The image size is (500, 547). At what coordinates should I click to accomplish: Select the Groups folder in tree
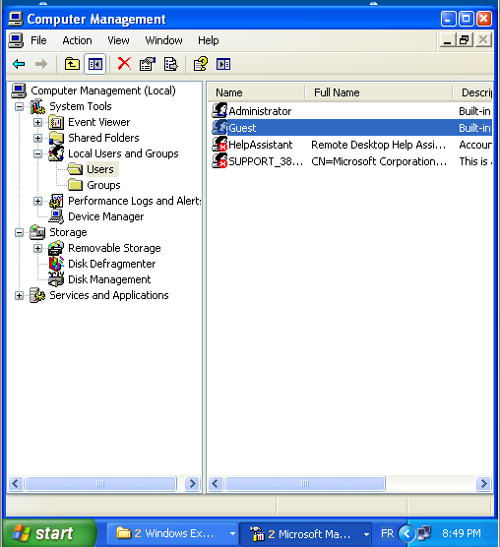click(103, 185)
